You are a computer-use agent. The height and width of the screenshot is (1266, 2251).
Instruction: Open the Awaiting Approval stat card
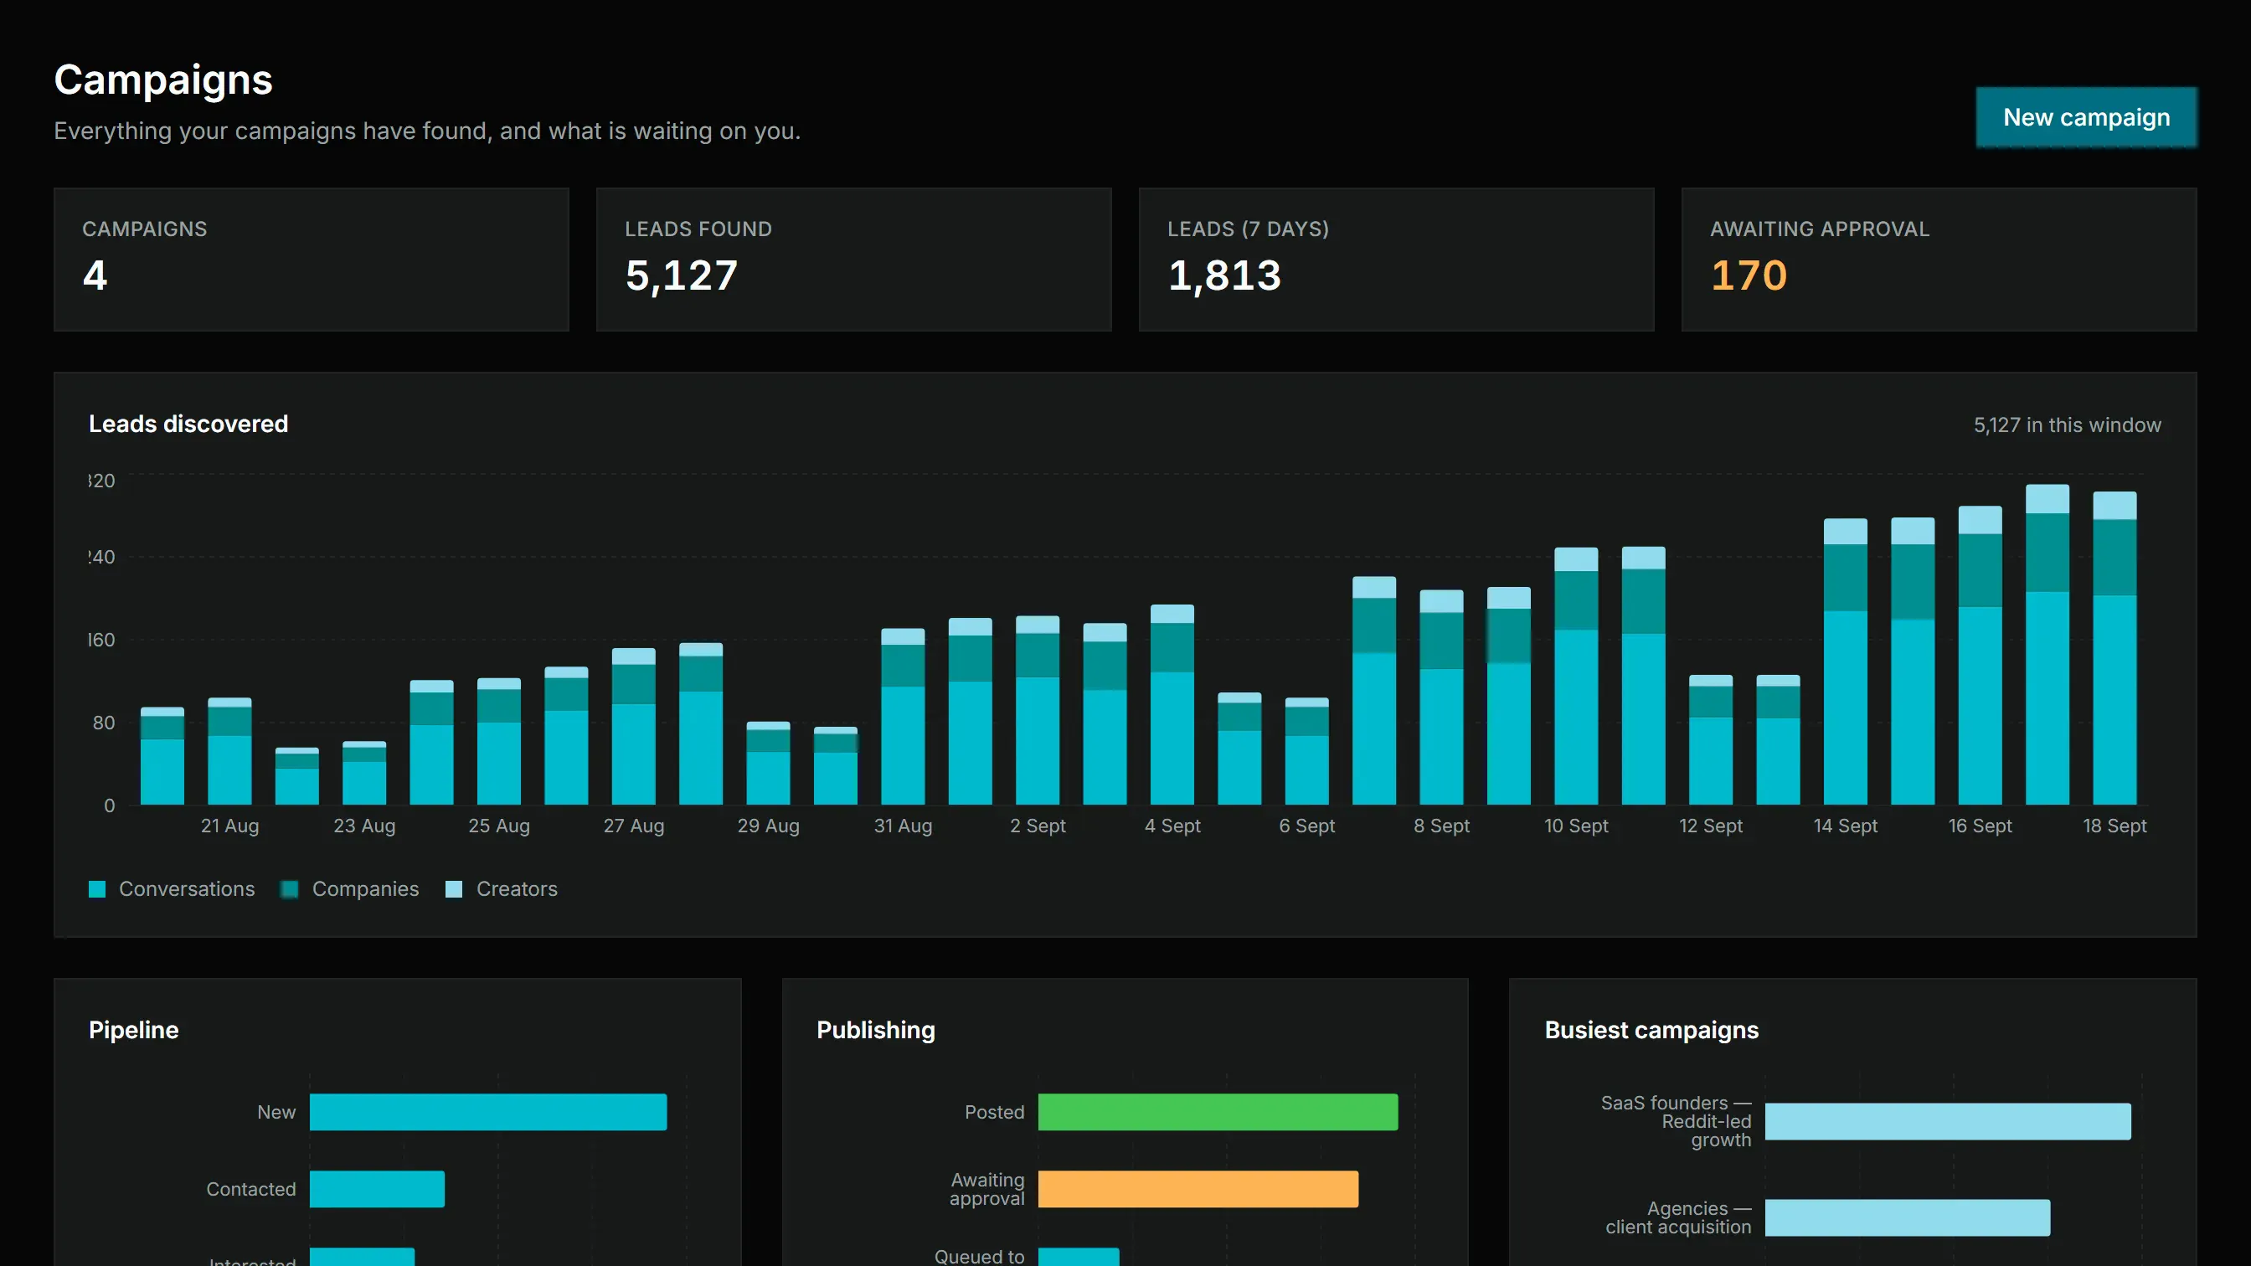coord(1939,260)
